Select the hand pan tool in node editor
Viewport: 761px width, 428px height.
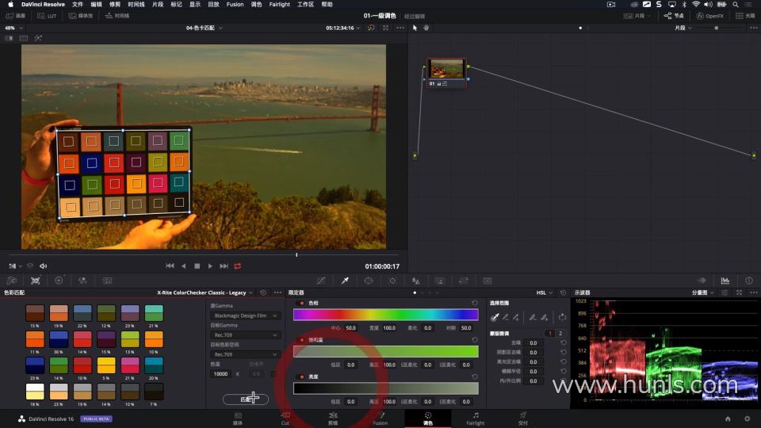click(x=426, y=28)
